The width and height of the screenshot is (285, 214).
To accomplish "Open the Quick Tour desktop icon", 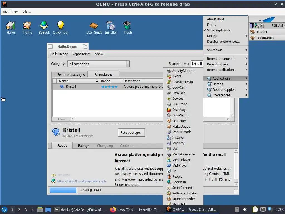I will (x=61, y=28).
